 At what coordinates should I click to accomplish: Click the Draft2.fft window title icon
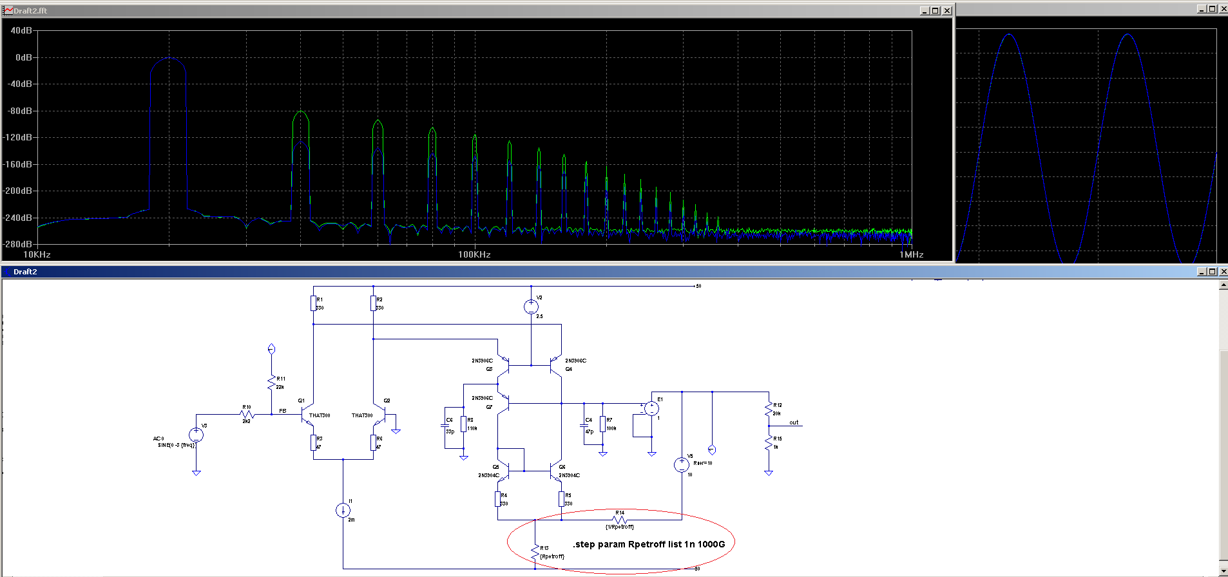click(x=8, y=10)
